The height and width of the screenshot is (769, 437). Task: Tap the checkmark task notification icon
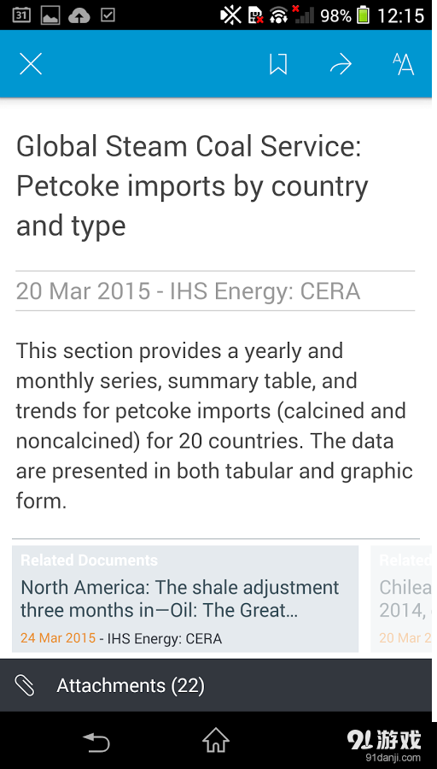(108, 15)
